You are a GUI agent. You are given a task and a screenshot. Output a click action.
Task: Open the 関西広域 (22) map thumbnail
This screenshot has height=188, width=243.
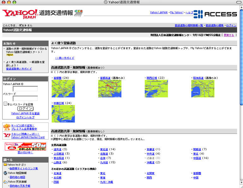click(x=156, y=89)
